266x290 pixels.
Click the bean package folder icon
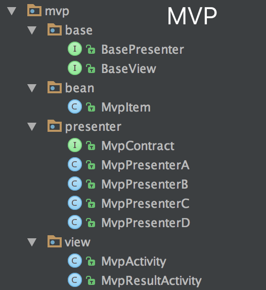55,87
